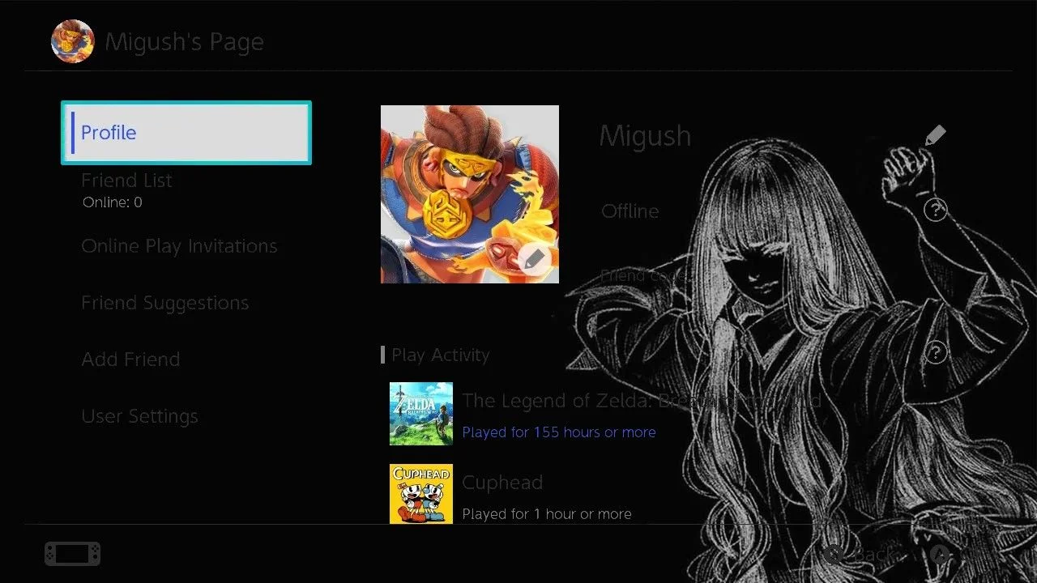Viewport: 1037px width, 583px height.
Task: Click 'Played for 1 hour or more'
Action: [x=547, y=514]
